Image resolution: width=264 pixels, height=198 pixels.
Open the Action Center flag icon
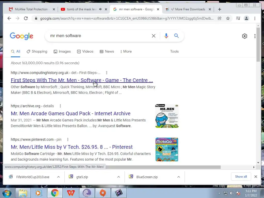pos(238,193)
